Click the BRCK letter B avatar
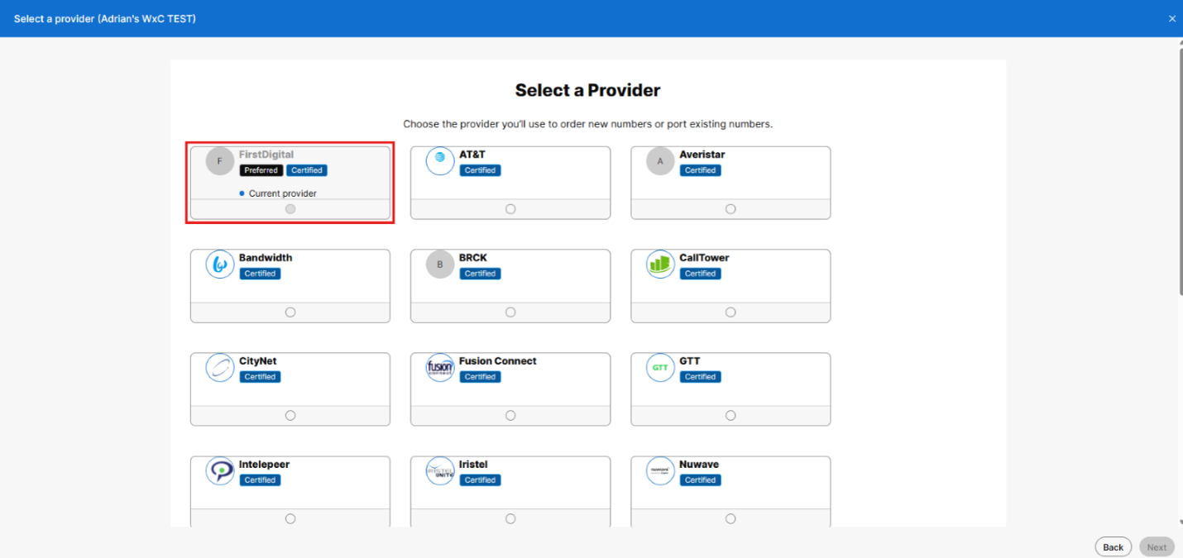 click(x=440, y=265)
